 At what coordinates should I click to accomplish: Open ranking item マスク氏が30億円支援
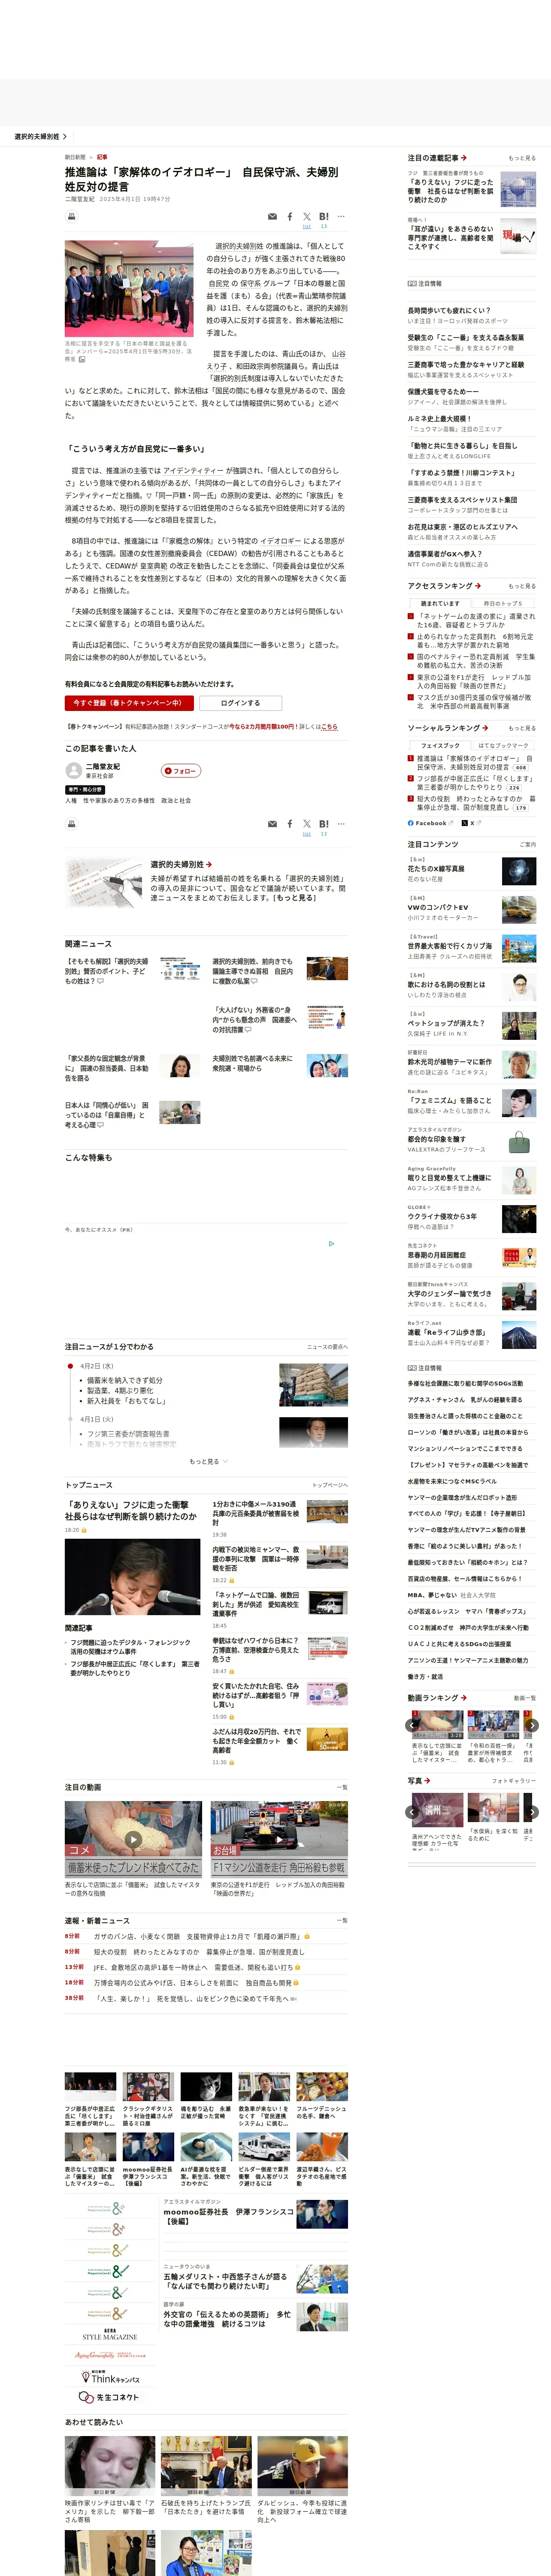[x=475, y=702]
